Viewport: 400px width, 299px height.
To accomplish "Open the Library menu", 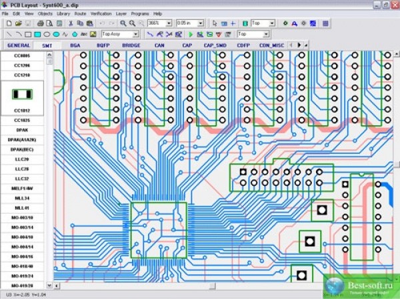I will tap(63, 14).
